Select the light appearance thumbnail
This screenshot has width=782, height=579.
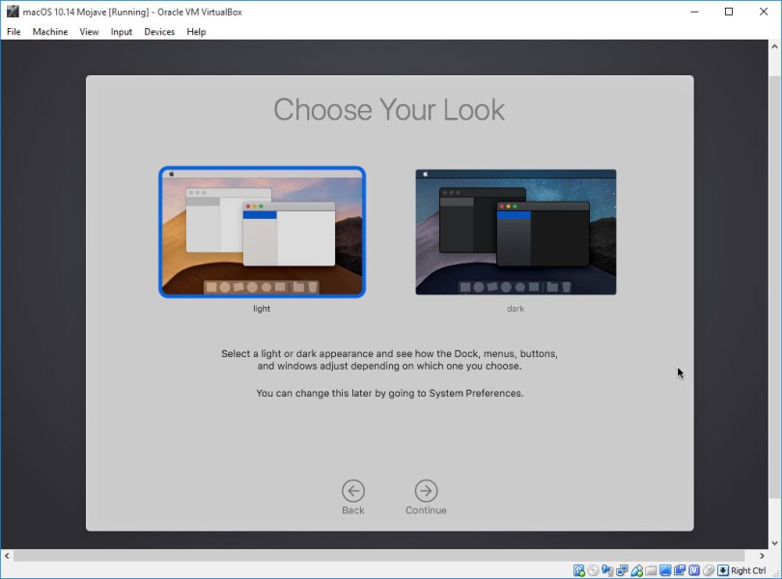coord(262,232)
